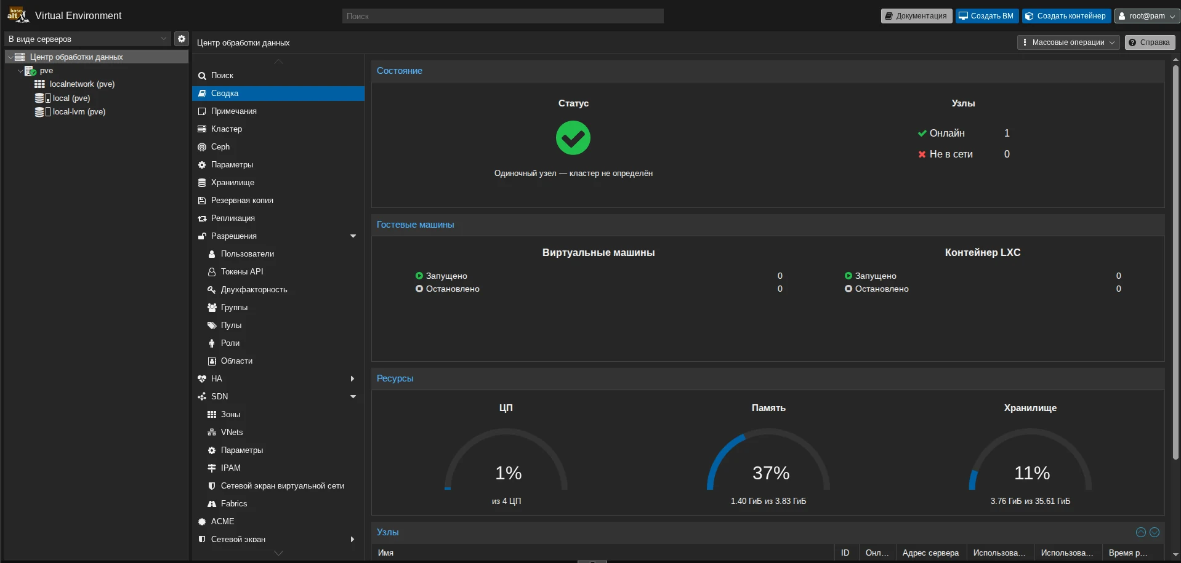Collapse the SDN submenu arrow
Image resolution: width=1181 pixels, height=563 pixels.
pos(353,397)
